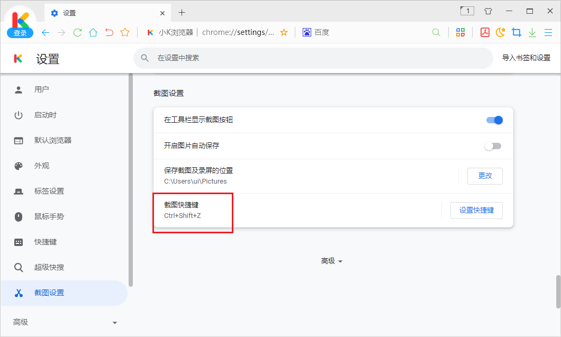This screenshot has width=561, height=337.
Task: Go forward with the right arrow
Action: click(x=61, y=33)
